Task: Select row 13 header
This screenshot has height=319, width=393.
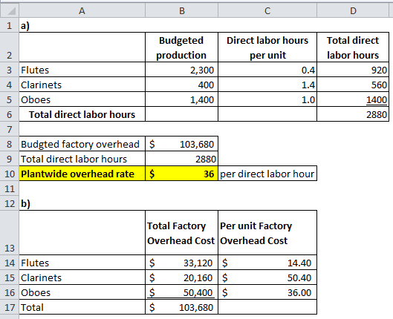Action: click(x=10, y=233)
